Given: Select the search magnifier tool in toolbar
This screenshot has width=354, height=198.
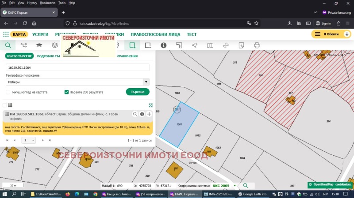Looking at the screenshot, I should pos(8,45).
